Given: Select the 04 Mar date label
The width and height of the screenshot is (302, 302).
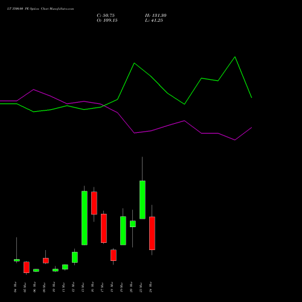Looking at the screenshot, I should click(x=16, y=287).
